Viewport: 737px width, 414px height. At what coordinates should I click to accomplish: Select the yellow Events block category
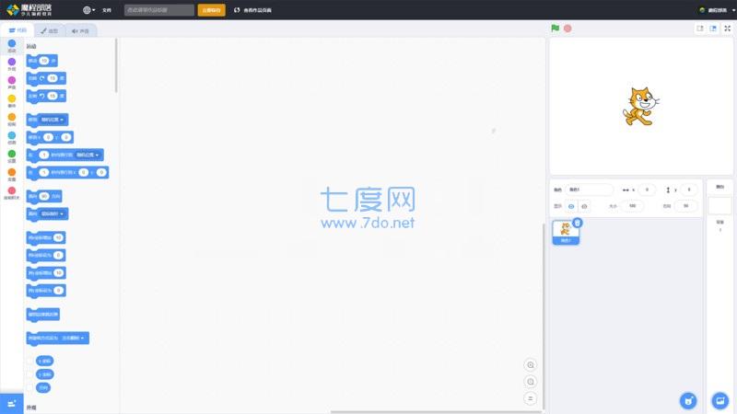(x=12, y=101)
